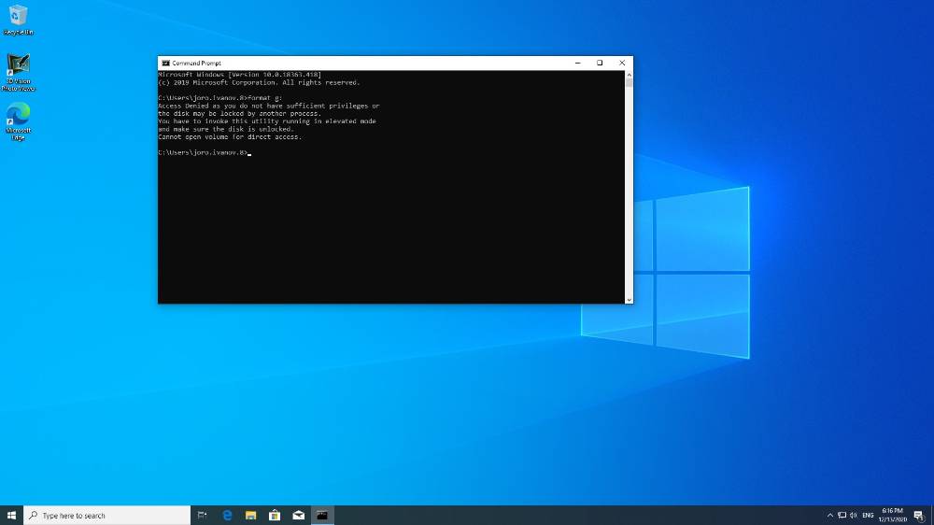Click the Type here to search box
This screenshot has width=934, height=525.
[107, 515]
